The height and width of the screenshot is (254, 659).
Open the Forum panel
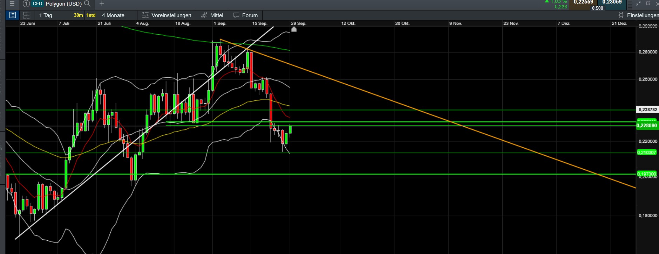point(245,15)
